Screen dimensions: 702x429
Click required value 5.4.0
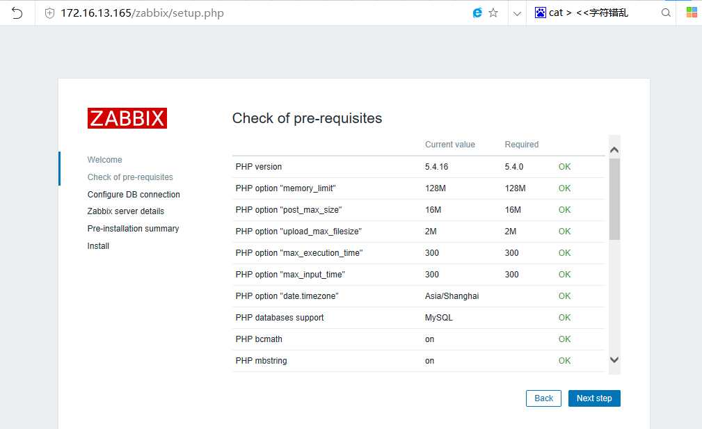pos(513,167)
